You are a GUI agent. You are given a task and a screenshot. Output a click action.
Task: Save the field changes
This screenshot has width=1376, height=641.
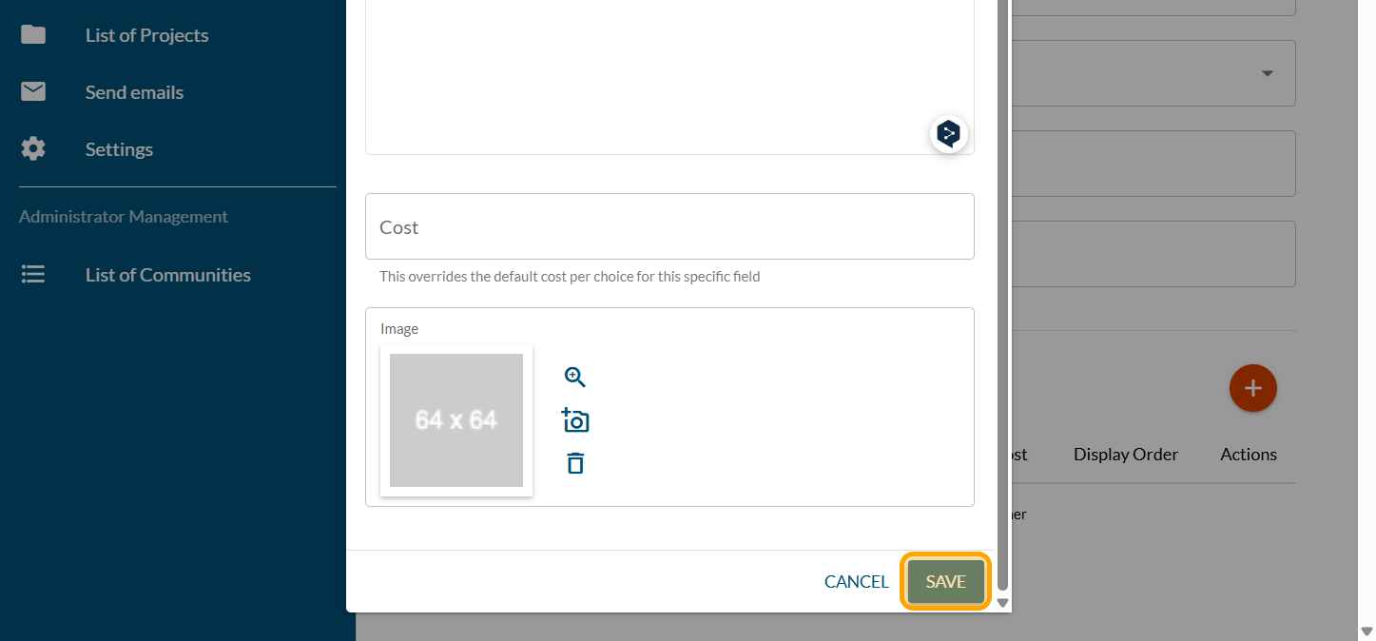click(x=945, y=582)
